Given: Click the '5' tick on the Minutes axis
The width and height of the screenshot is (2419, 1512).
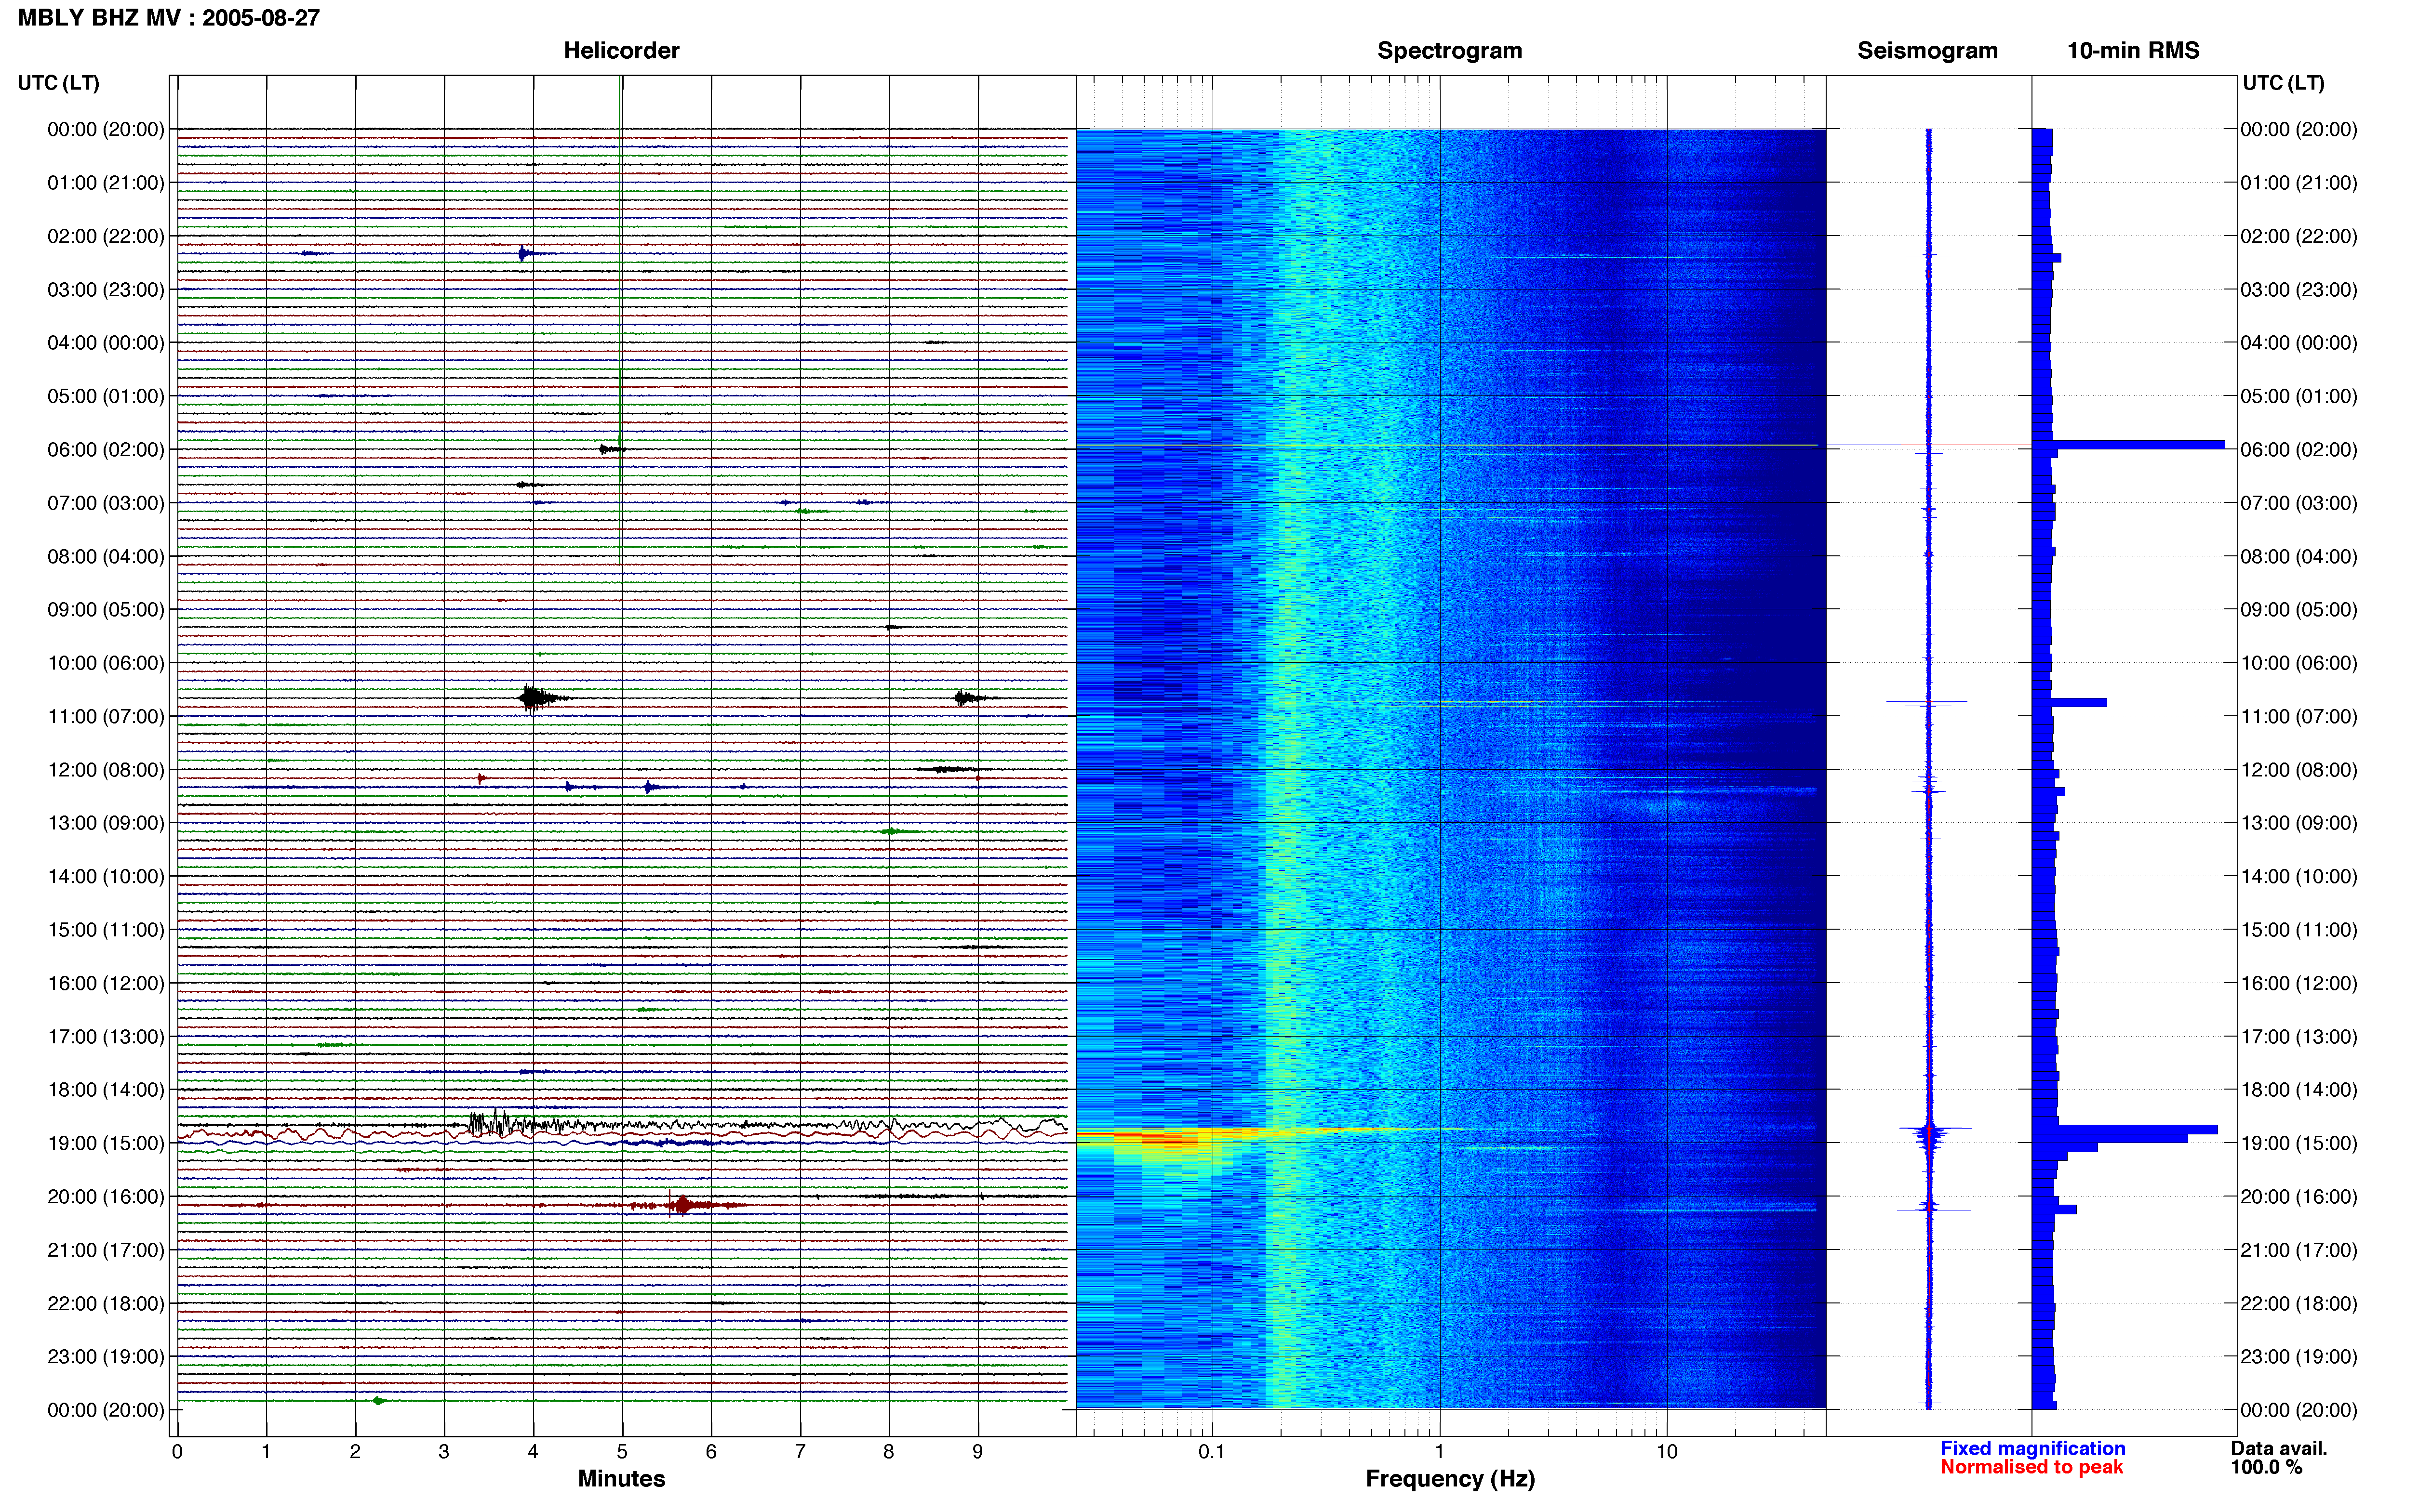Looking at the screenshot, I should click(622, 1452).
